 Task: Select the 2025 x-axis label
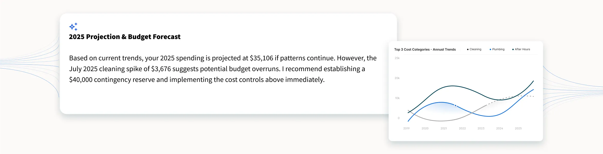pyautogui.click(x=518, y=128)
